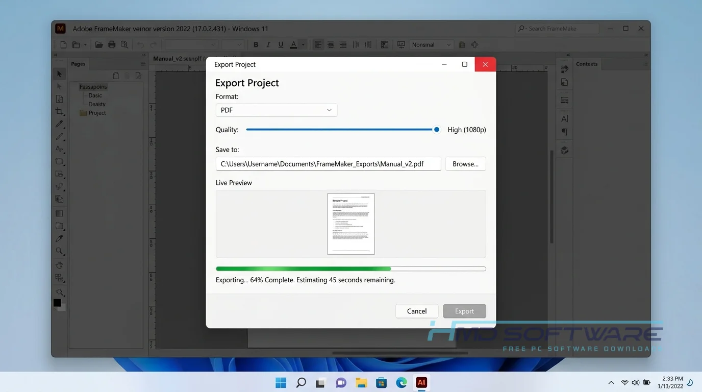Select the Pen tool in the tools panel
The image size is (702, 392).
pos(60,124)
